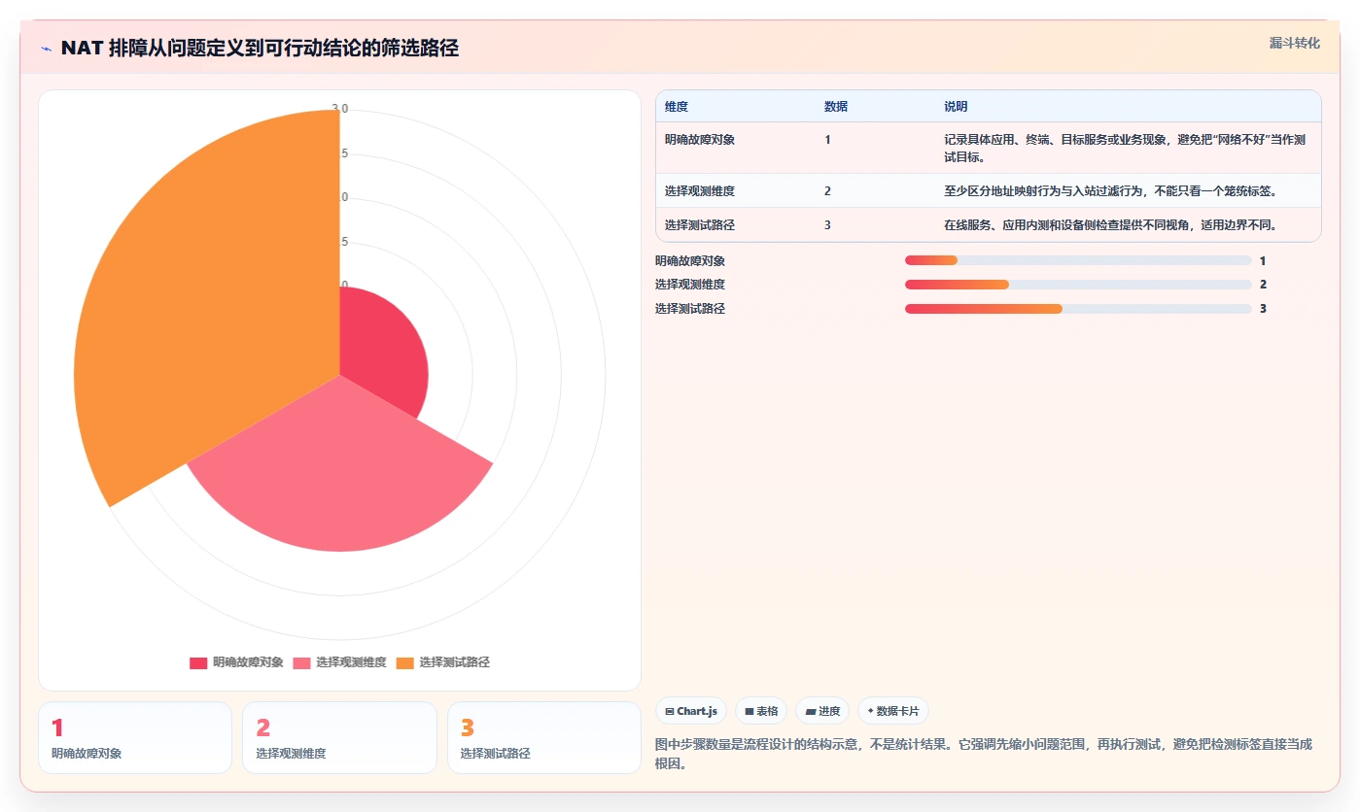
Task: Open the data card numbered 3 选择测试路径
Action: (544, 738)
